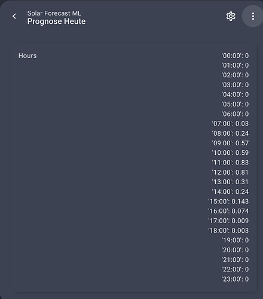
Task: Select the '11:00': 0.83 value
Action: tap(230, 163)
